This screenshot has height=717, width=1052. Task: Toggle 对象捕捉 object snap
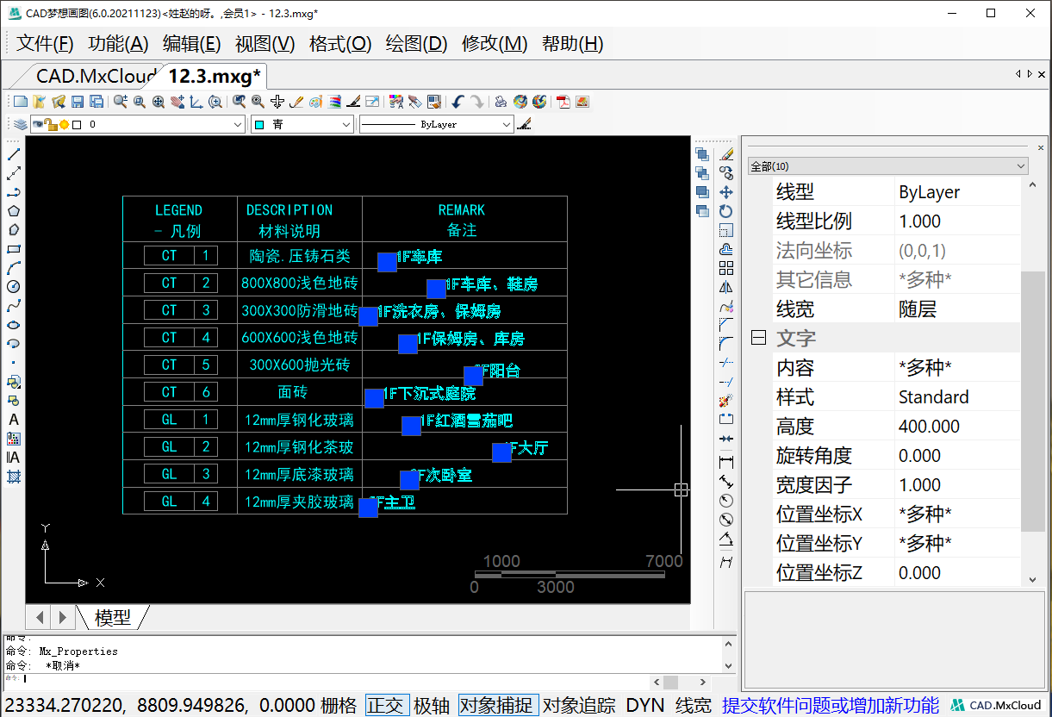[x=498, y=706]
